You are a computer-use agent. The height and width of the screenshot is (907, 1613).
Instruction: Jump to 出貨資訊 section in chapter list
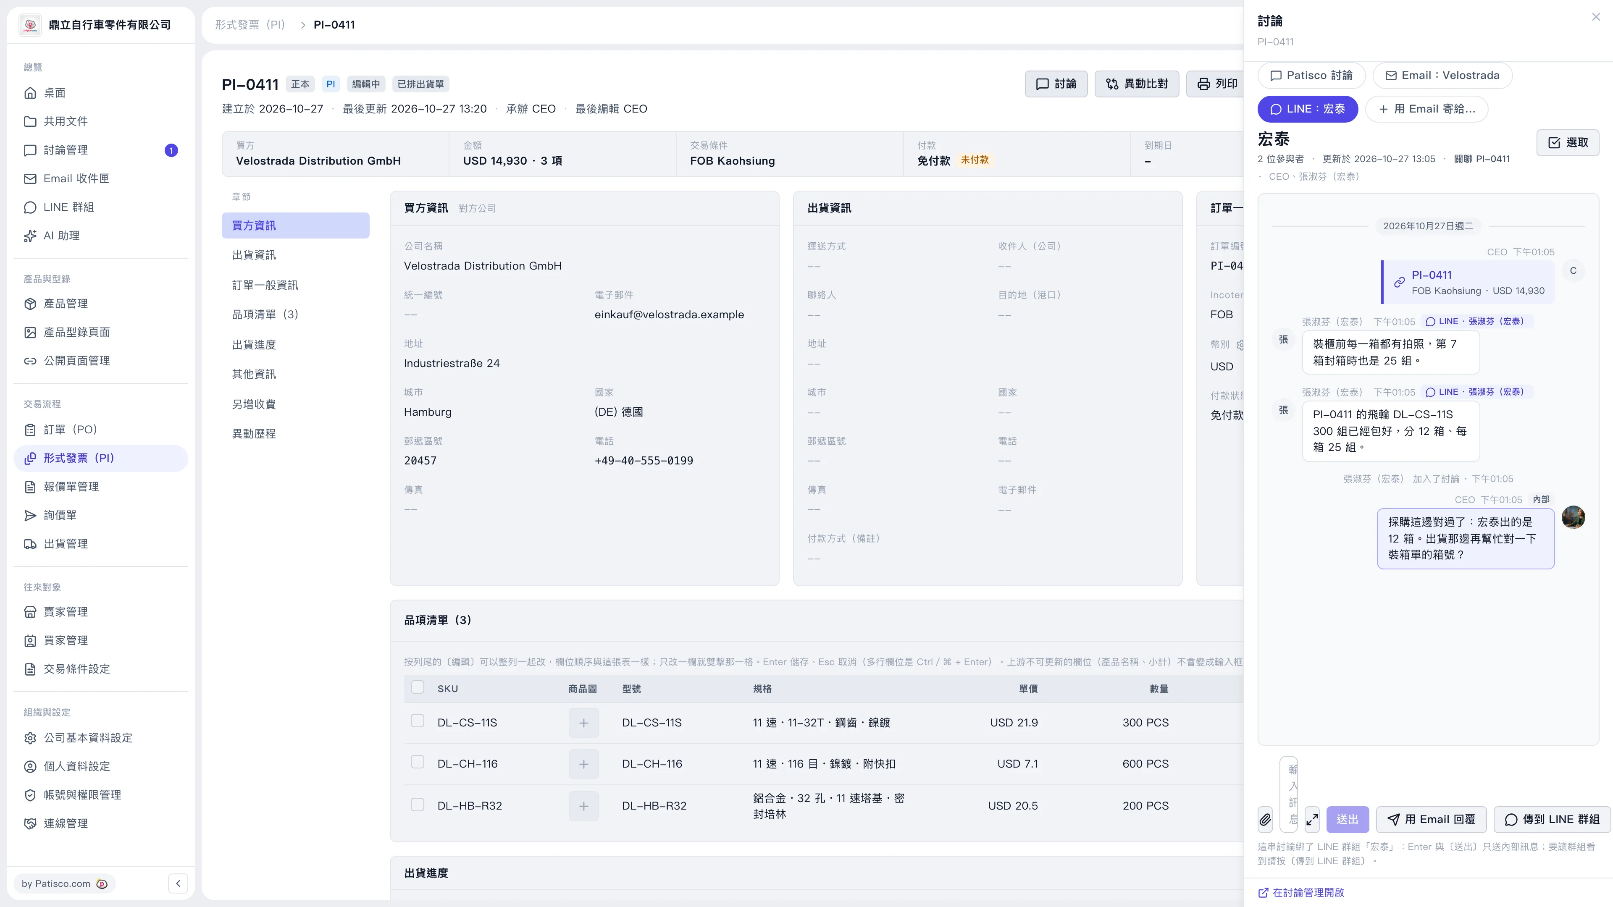click(x=296, y=255)
